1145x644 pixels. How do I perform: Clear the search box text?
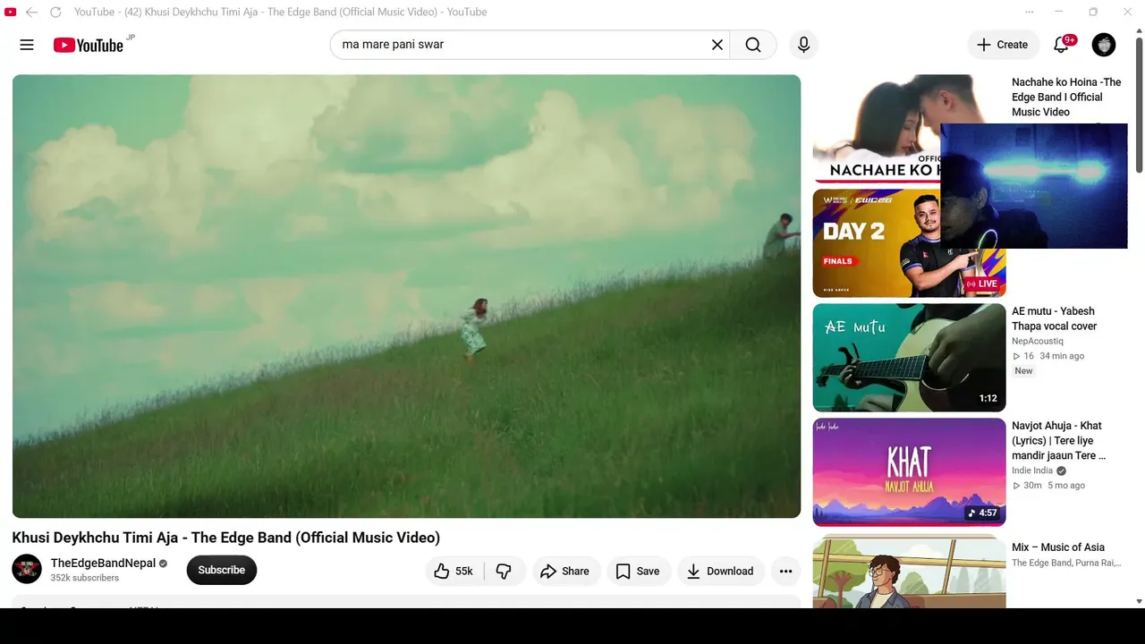pos(717,45)
